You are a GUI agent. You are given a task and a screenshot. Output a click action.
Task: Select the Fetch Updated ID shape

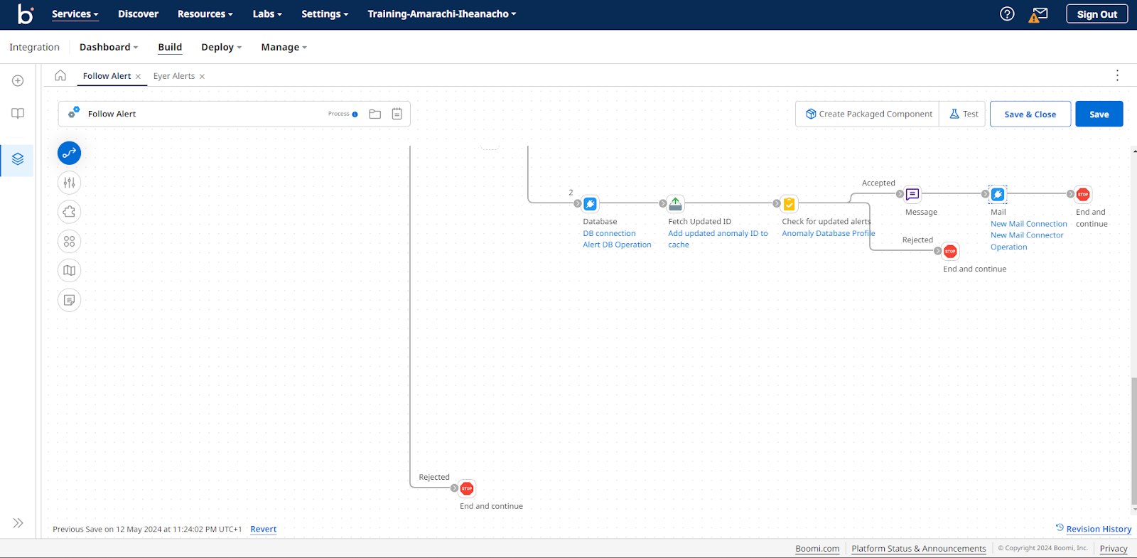point(676,204)
